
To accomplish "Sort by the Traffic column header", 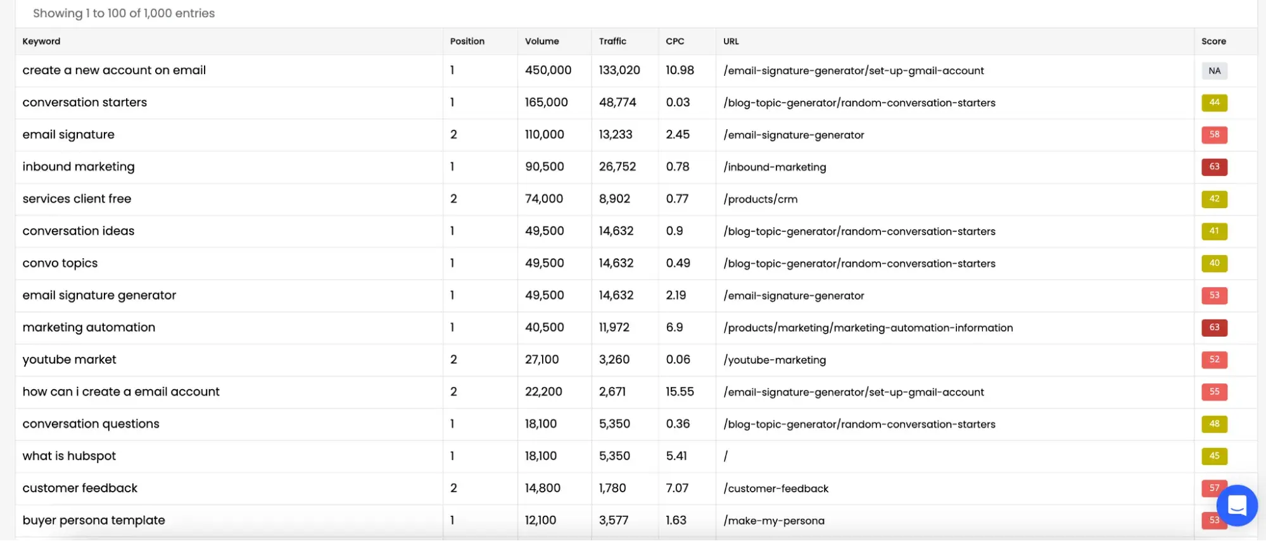I will [x=612, y=41].
